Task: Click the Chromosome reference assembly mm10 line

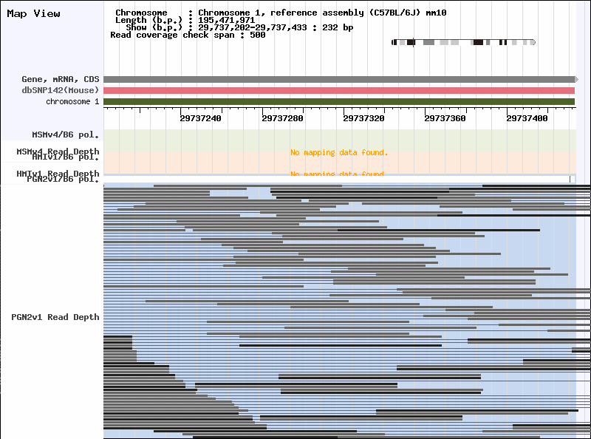Action: [x=281, y=13]
